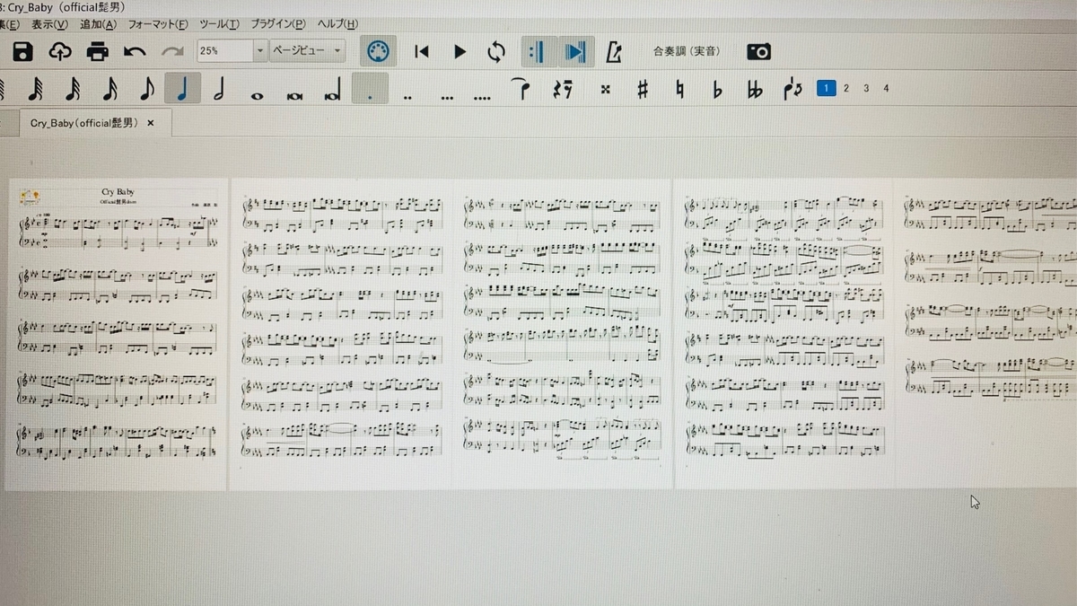This screenshot has width=1077, height=606.
Task: Select the whole note duration
Action: 258,94
